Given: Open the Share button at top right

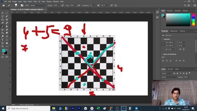Looking at the screenshot, I should click(195, 6).
